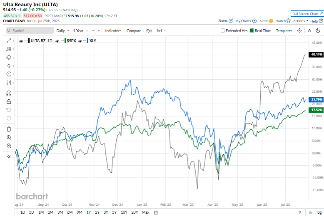Click the Watch star icon
324x217 pixels.
click(x=289, y=20)
